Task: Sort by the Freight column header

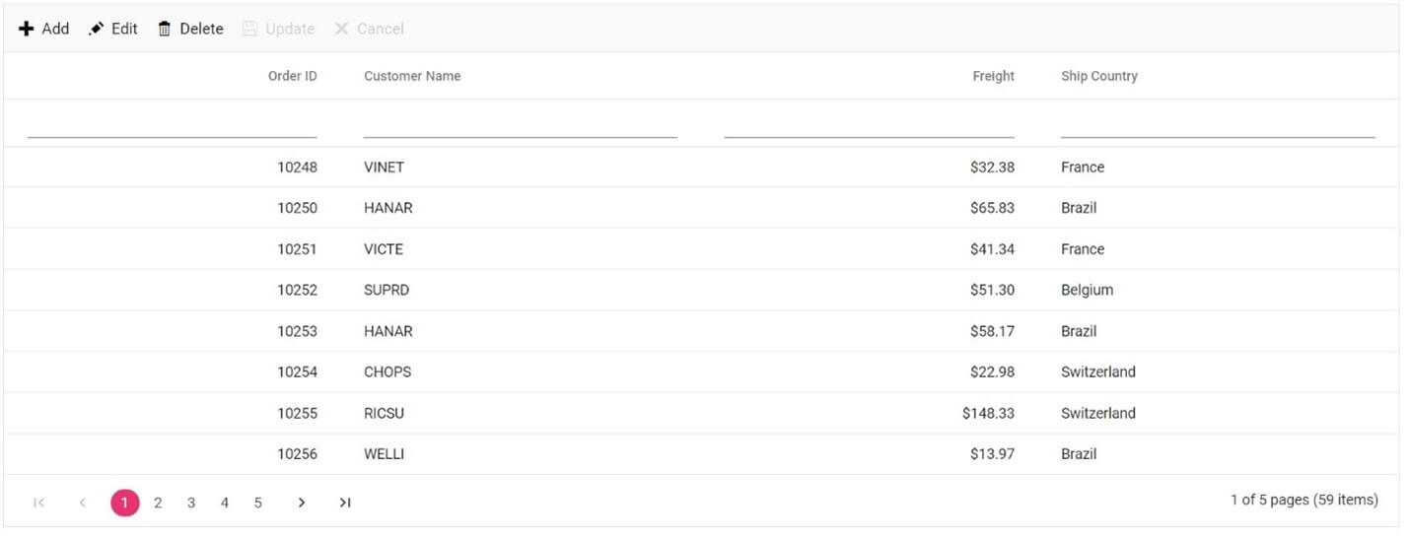Action: point(993,76)
